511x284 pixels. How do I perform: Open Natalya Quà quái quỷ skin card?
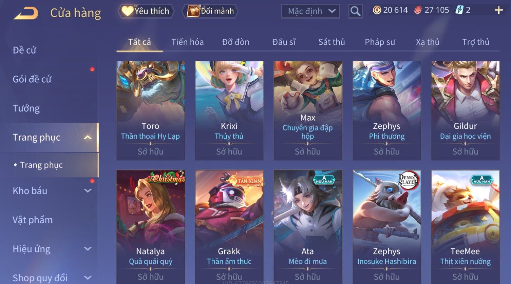pos(151,227)
